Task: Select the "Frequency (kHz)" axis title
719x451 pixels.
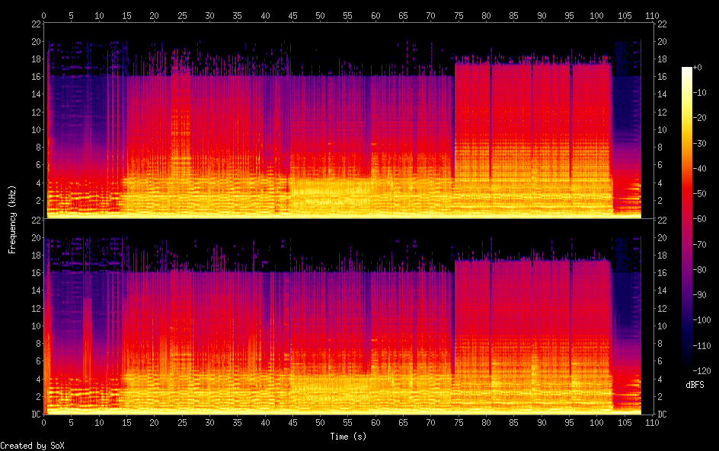Action: [x=12, y=220]
